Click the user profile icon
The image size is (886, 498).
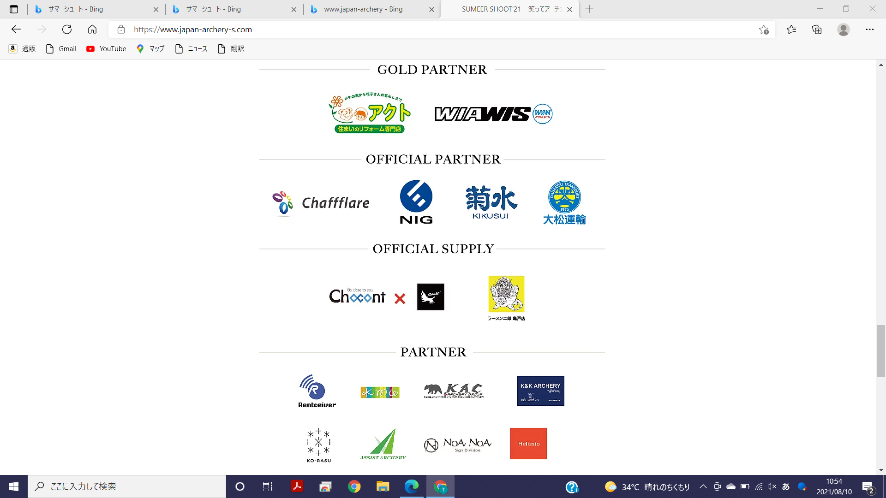click(843, 30)
